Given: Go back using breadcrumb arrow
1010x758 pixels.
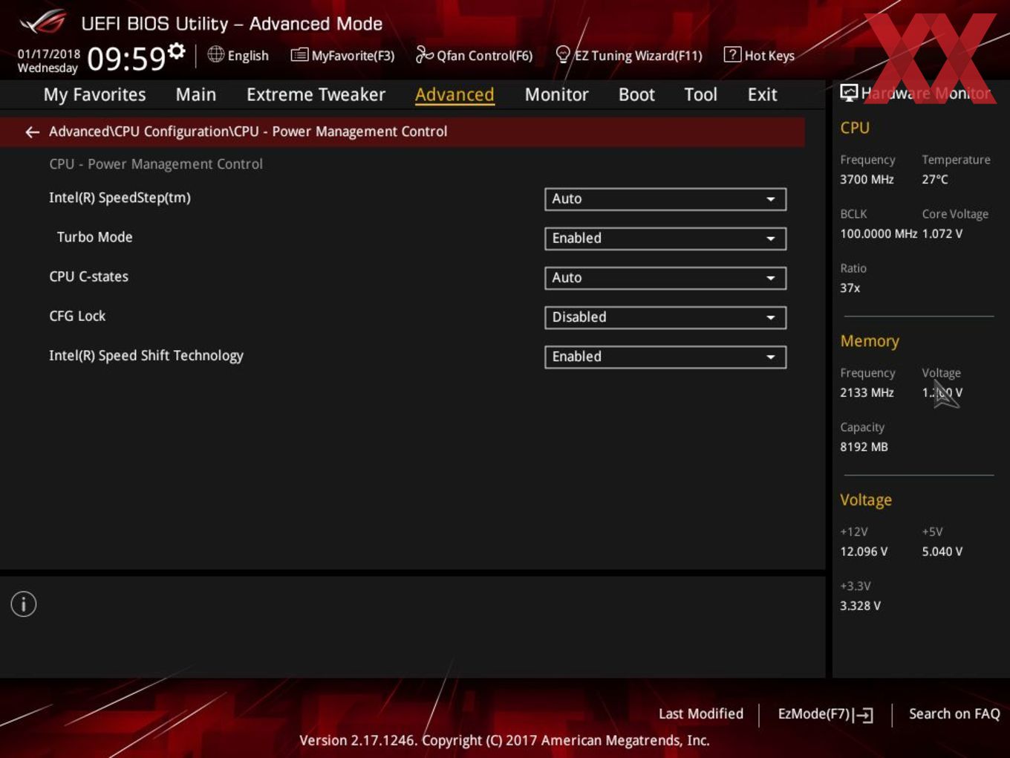Looking at the screenshot, I should tap(32, 132).
